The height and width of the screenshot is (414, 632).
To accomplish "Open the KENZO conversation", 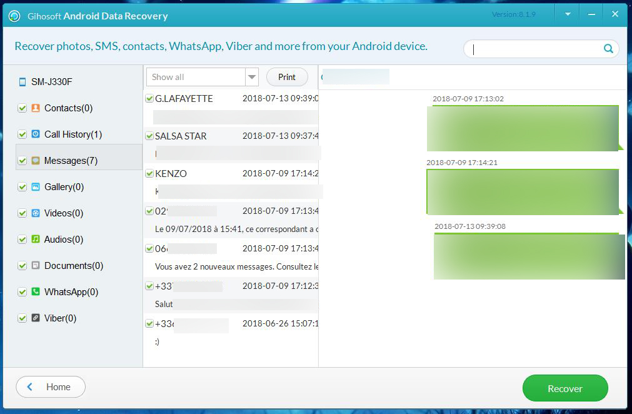I will point(231,183).
